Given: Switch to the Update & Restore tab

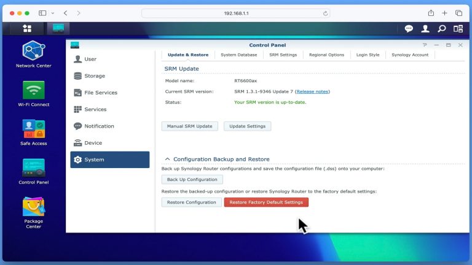Looking at the screenshot, I should coord(188,55).
